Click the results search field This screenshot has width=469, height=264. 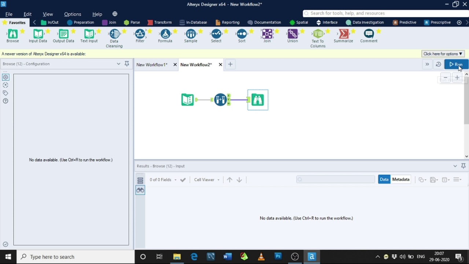point(336,179)
